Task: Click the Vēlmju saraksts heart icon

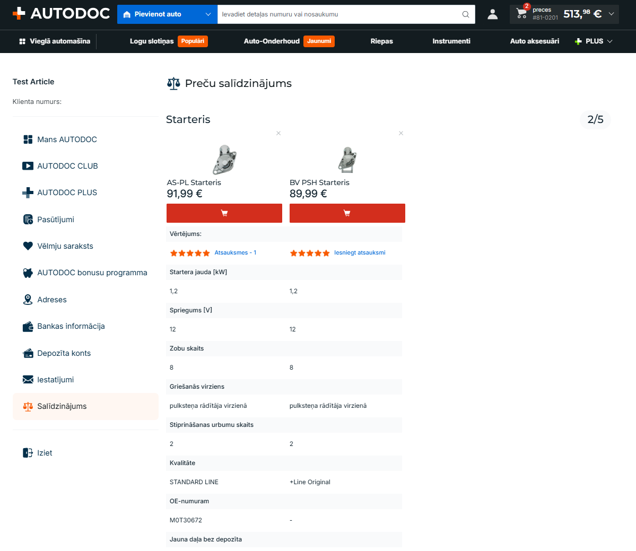Action: pyautogui.click(x=28, y=246)
